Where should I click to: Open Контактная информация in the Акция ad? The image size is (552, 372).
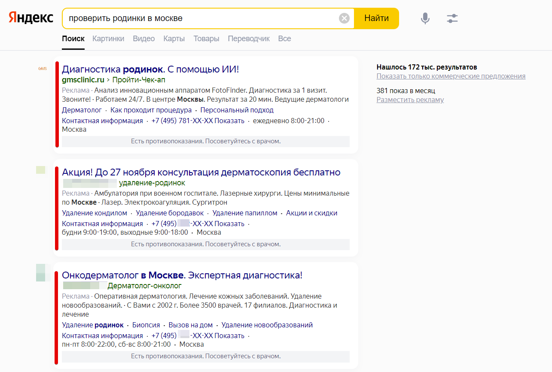[102, 224]
